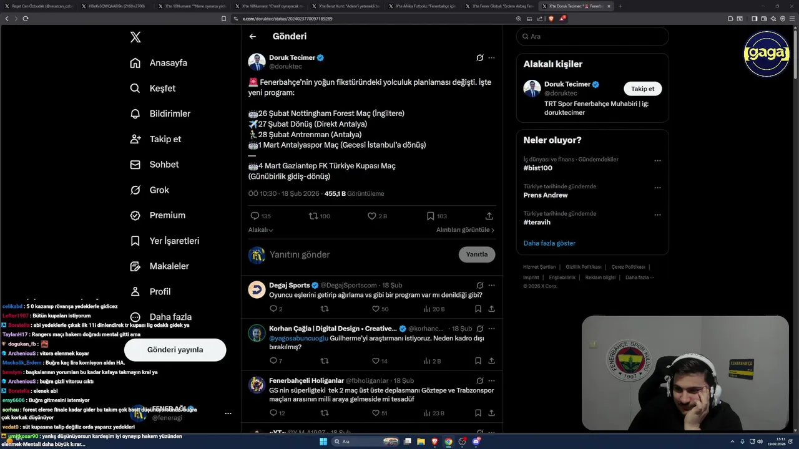Bookmark the post showing 103 bookmarks
The image size is (799, 449).
click(x=430, y=216)
